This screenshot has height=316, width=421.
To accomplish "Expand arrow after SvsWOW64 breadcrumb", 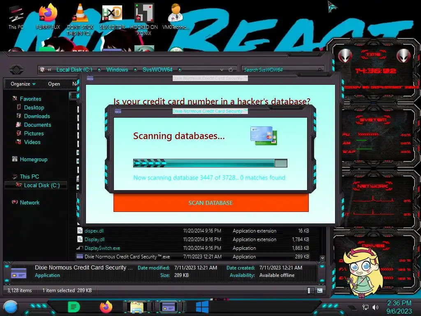I will [x=180, y=70].
